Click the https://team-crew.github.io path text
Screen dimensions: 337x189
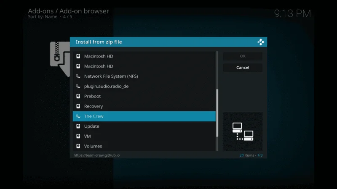pyautogui.click(x=96, y=155)
